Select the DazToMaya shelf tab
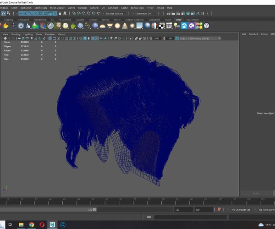Viewport: 275px width, 229px height. coord(192,20)
